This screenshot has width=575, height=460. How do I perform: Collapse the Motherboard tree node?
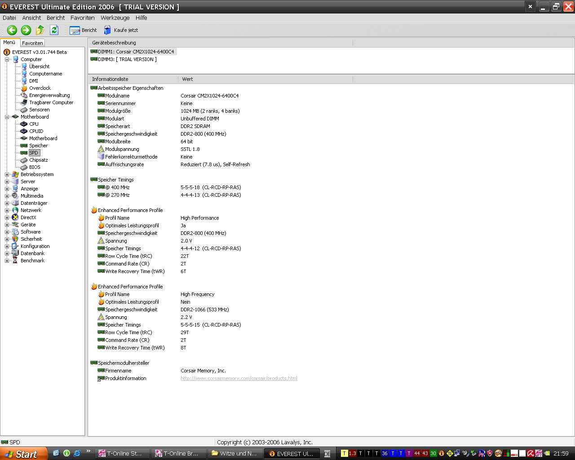coord(7,117)
